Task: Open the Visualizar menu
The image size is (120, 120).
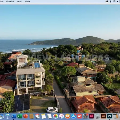Action: [10, 1]
